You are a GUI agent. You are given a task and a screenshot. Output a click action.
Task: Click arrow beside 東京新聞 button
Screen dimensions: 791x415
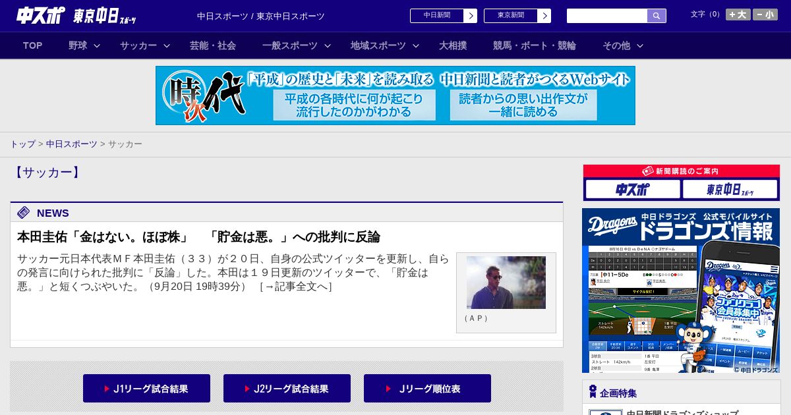point(544,16)
